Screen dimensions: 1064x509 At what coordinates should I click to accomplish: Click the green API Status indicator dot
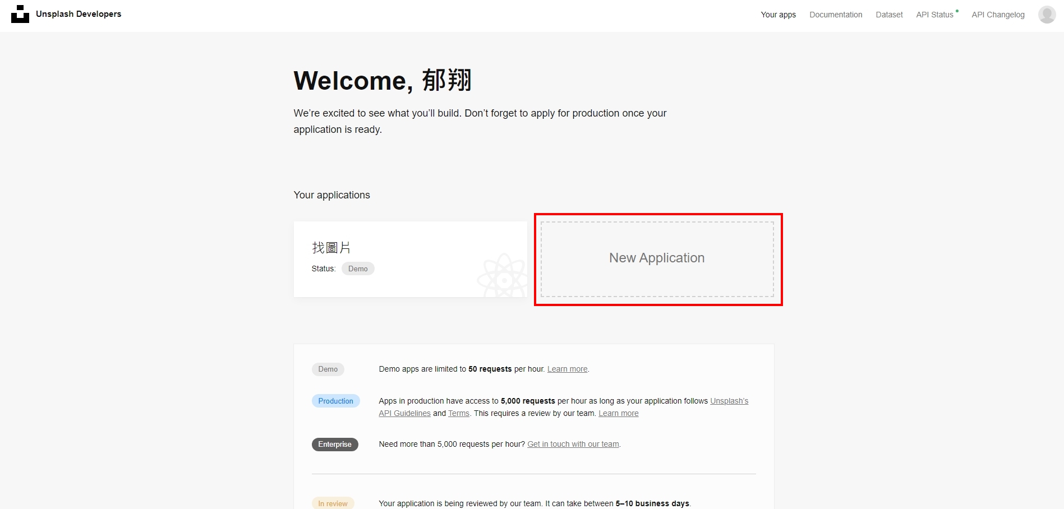(x=957, y=11)
